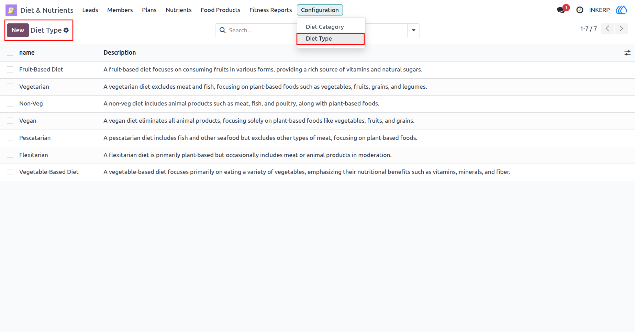
Task: Click the 1-7 / 7 pager counter
Action: [x=588, y=29]
